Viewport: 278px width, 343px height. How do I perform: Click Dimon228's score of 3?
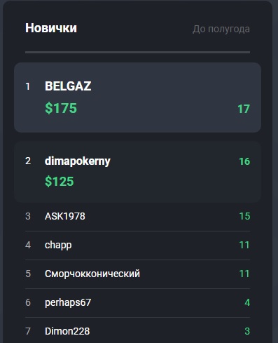point(247,331)
